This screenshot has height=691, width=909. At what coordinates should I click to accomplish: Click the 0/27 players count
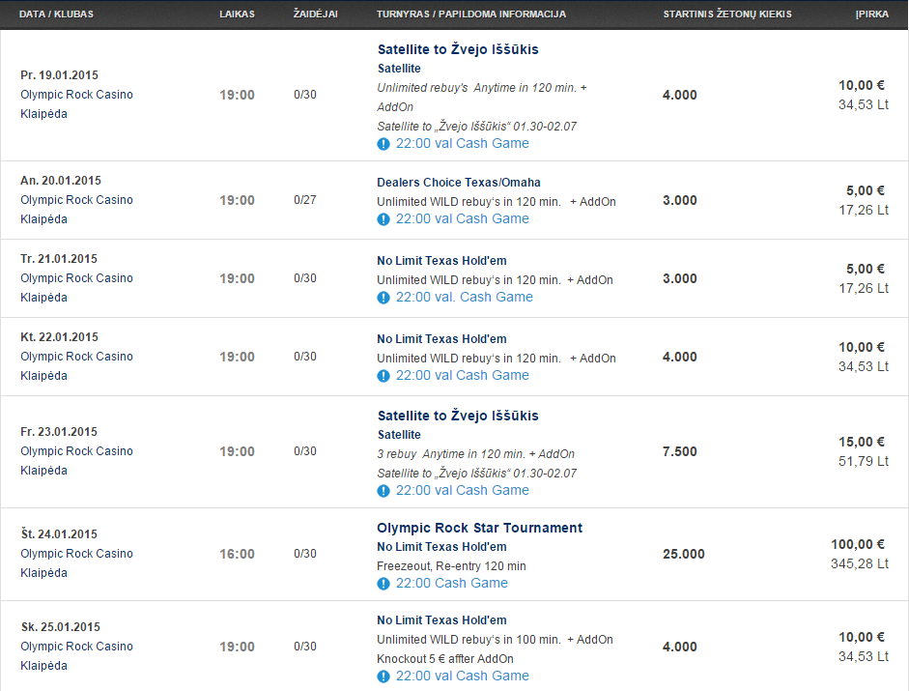click(x=305, y=200)
